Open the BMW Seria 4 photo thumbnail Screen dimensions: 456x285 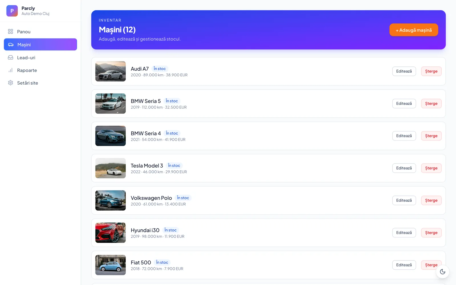(x=111, y=136)
